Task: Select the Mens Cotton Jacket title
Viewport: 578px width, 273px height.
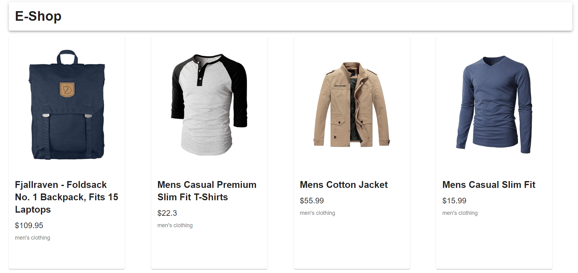Action: pyautogui.click(x=344, y=185)
